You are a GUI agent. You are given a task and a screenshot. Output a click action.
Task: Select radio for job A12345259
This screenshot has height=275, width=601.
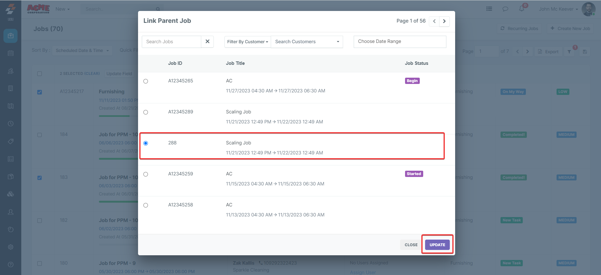[146, 174]
